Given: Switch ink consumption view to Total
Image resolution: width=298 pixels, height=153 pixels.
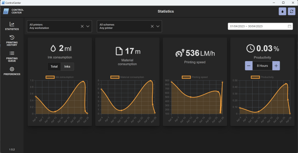Looking at the screenshot, I should (x=54, y=66).
